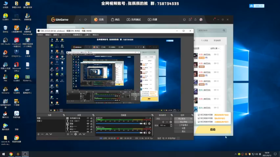Screen dimensions: 280x157
Task: Add a new scene in OBS Scenes panel
Action: (38, 134)
